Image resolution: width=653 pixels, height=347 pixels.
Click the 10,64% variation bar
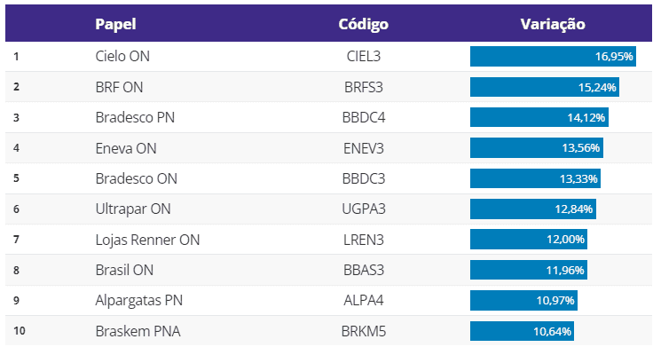pos(523,331)
